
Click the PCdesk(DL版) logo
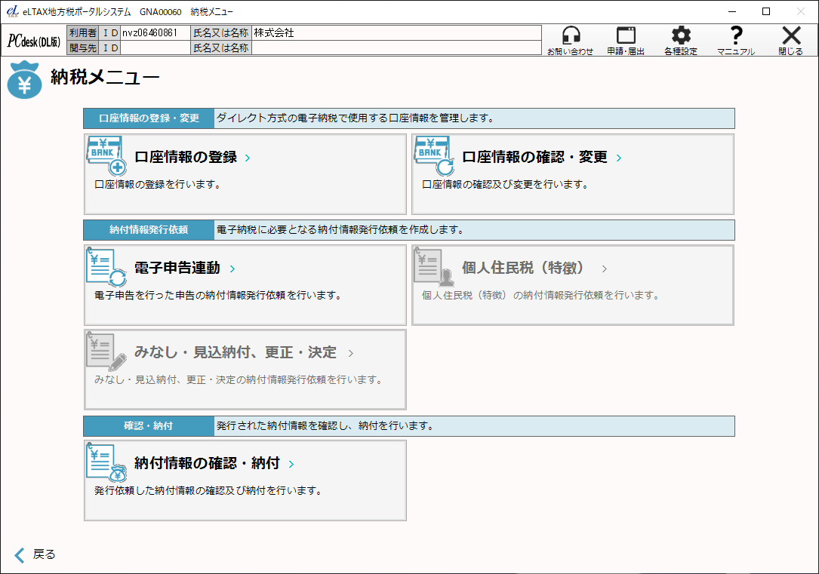tap(34, 41)
